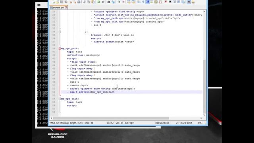
Task: Undo the last edit via toolbar
Action: pos(99,2)
